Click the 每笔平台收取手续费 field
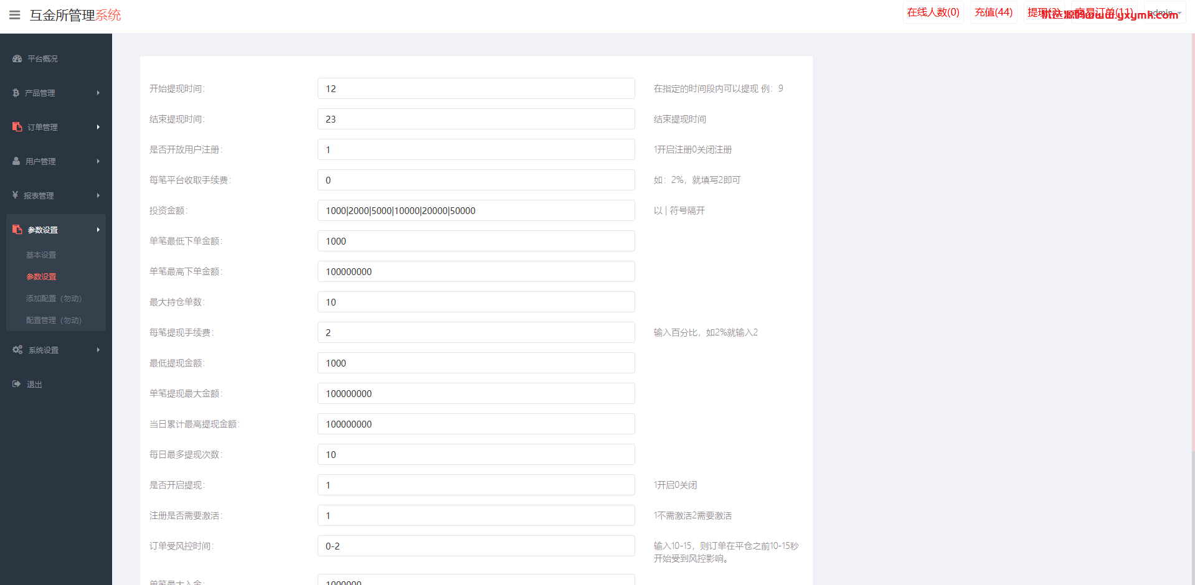Viewport: 1195px width, 585px height. click(476, 180)
